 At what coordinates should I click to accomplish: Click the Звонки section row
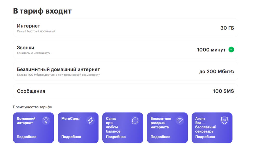click(125, 50)
